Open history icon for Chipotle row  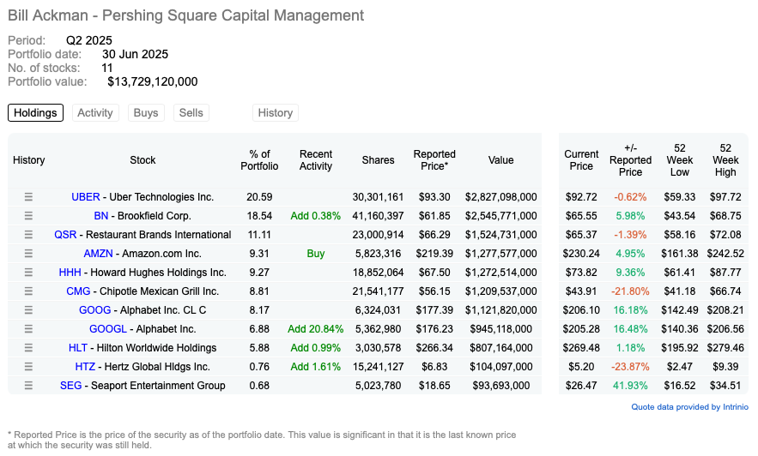pos(28,291)
